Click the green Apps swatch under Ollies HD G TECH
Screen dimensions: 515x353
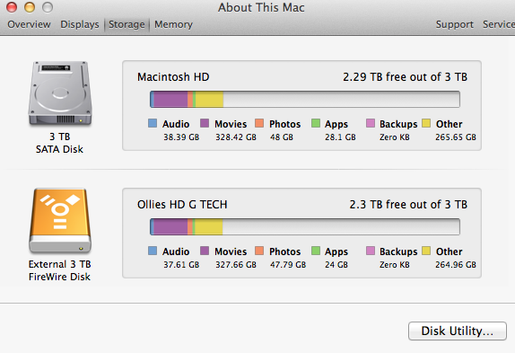point(316,251)
